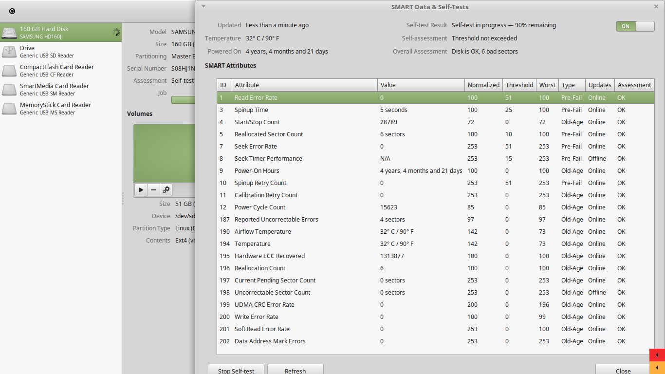
Task: Click the Job progress bar in Disks window
Action: 183,100
